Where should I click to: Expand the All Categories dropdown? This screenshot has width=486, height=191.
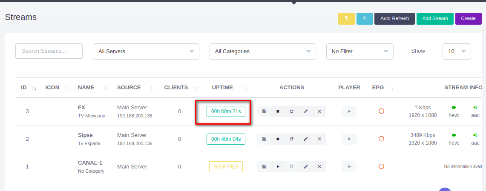coord(262,51)
